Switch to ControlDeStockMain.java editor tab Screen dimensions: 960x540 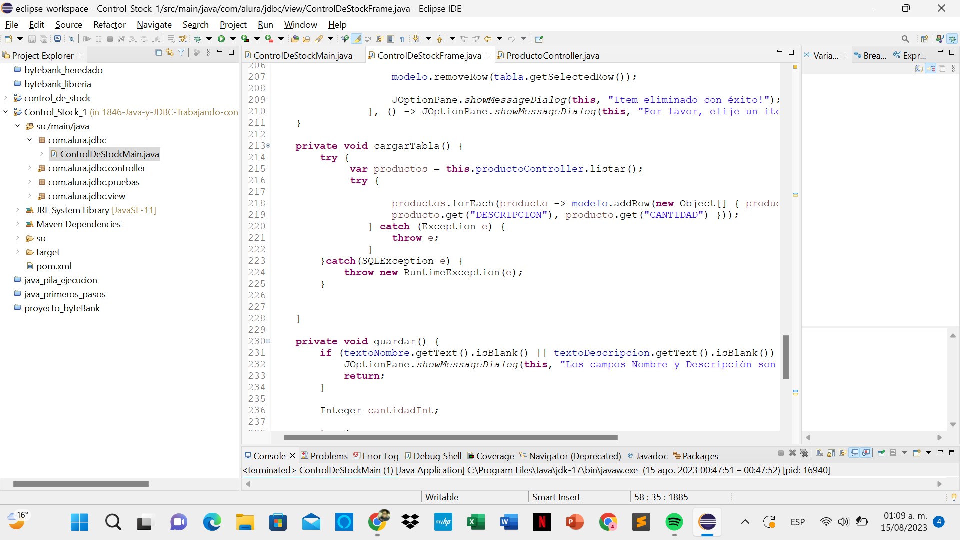click(303, 56)
